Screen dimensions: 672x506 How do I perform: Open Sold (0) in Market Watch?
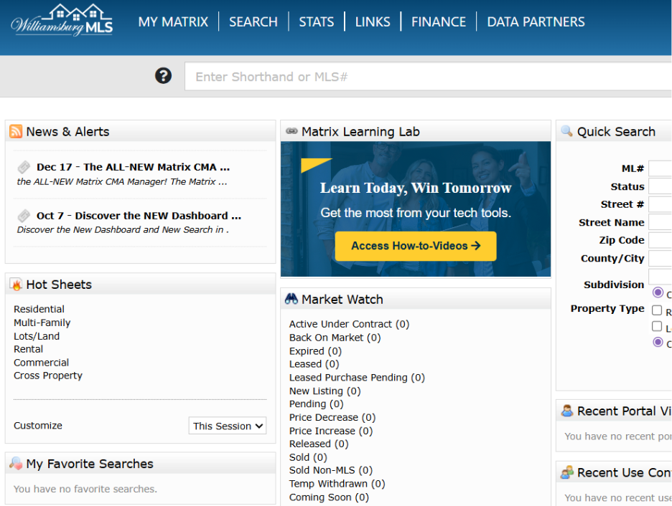click(x=308, y=457)
